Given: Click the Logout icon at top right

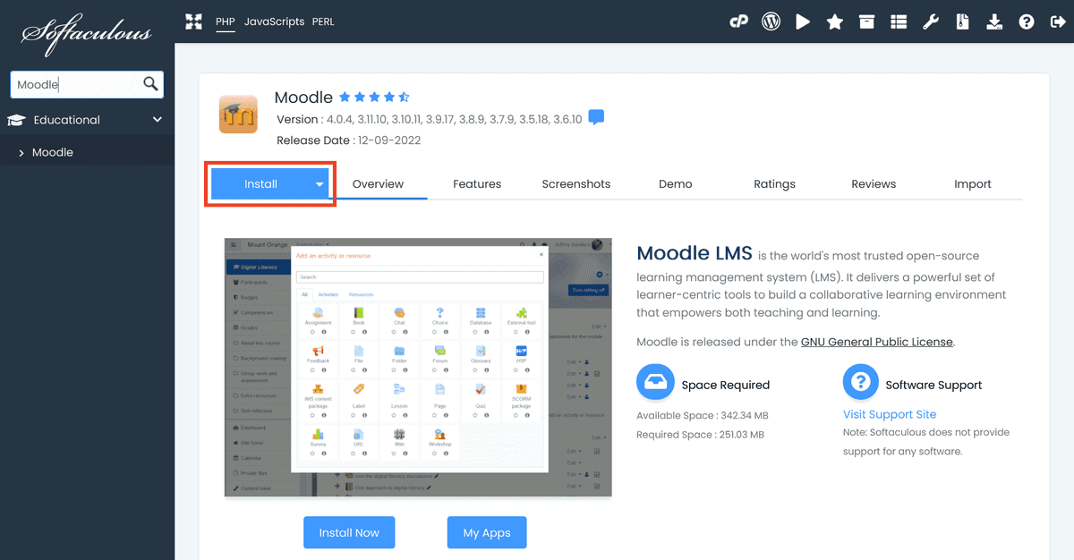Looking at the screenshot, I should [1059, 21].
